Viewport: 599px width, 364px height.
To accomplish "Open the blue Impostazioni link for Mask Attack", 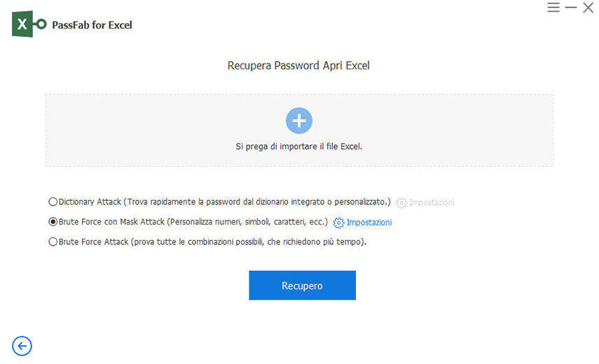I will pos(369,223).
